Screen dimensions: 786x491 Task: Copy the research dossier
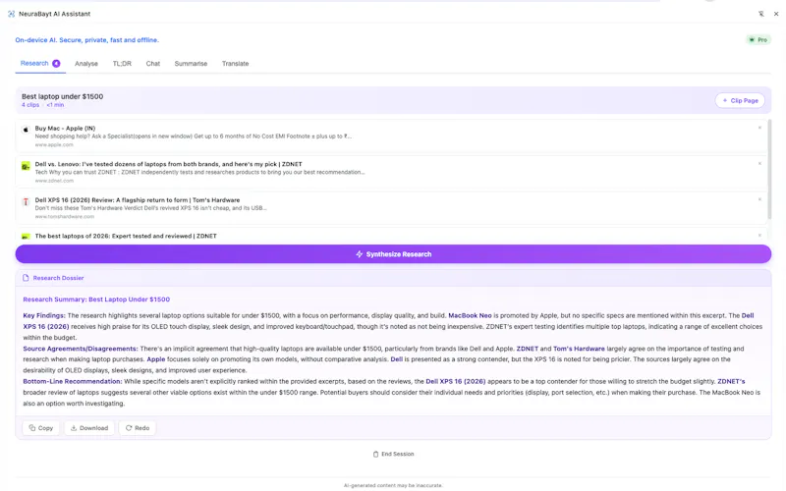point(41,428)
